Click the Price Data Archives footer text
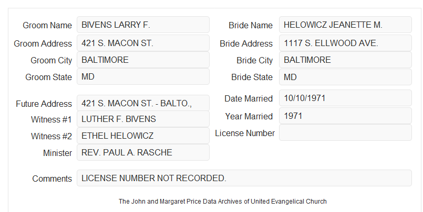The image size is (423, 212). (x=223, y=201)
